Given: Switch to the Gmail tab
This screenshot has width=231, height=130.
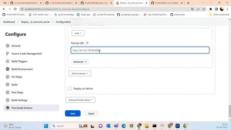Looking at the screenshot, I should tap(5, 3).
